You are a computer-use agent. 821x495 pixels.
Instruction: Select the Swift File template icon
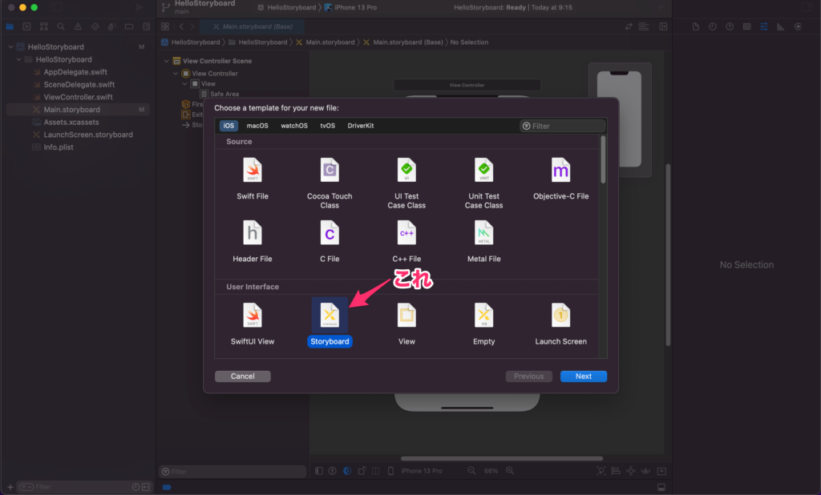(253, 171)
